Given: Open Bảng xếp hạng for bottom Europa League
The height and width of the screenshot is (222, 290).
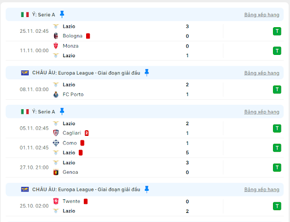Looking at the screenshot, I should pyautogui.click(x=262, y=190).
